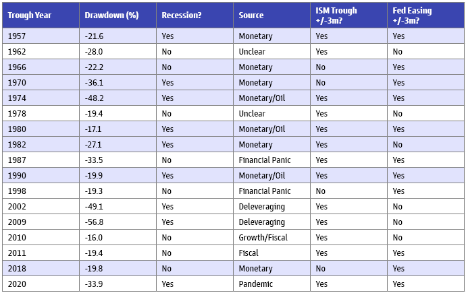This screenshot has width=466, height=293.
Task: Click the ISM Trough +/-3m? header
Action: (336, 15)
